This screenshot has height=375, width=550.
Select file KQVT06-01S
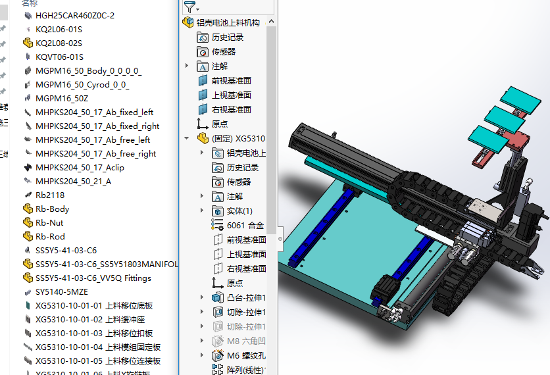(x=59, y=57)
